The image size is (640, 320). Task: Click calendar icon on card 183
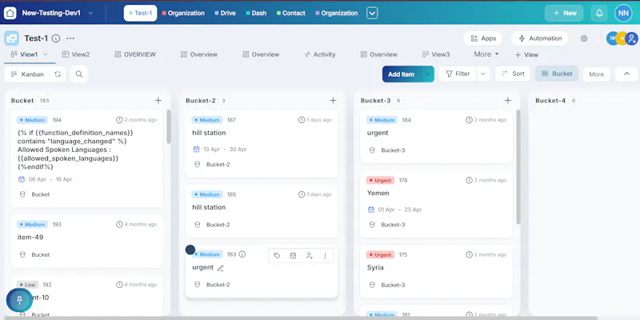293,255
